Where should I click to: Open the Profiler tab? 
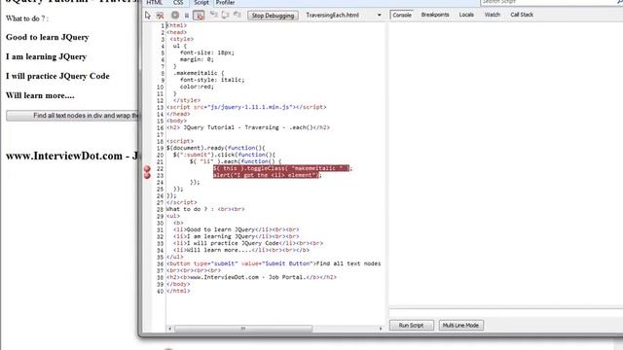(x=225, y=3)
